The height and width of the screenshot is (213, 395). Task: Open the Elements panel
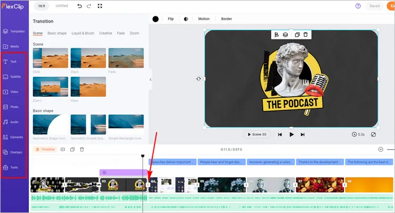pos(13,137)
